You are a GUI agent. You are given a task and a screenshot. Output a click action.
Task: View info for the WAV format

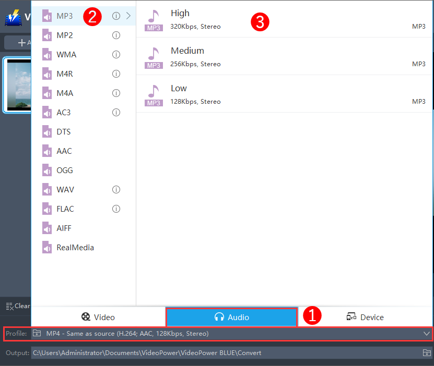click(x=116, y=189)
